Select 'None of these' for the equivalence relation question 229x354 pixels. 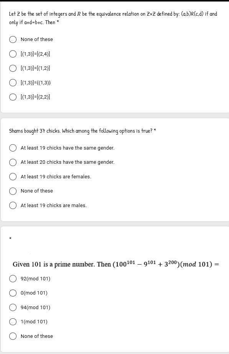13,39
